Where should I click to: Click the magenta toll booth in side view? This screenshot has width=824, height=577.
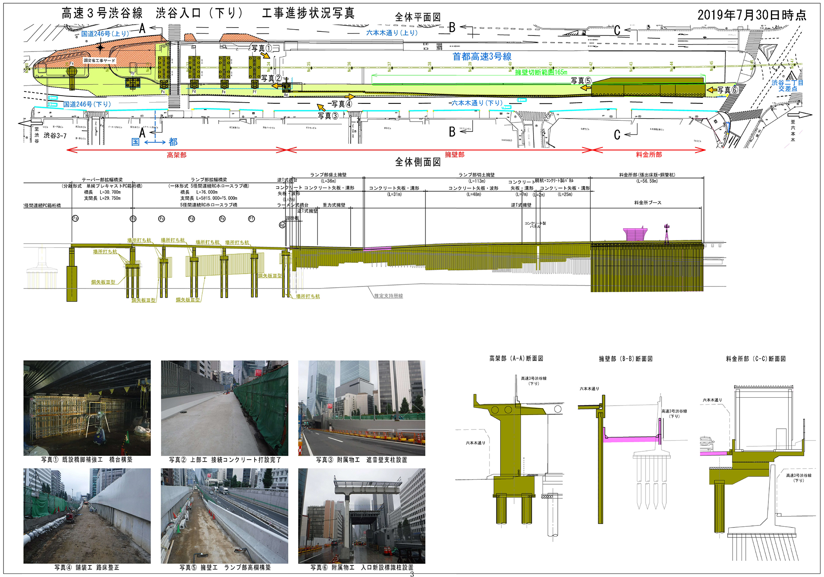click(635, 234)
